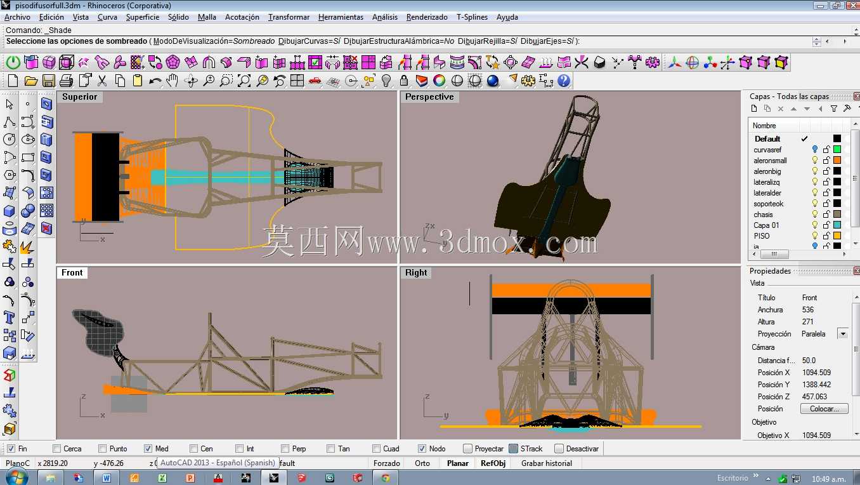Lock the aleronsmall layer
The height and width of the screenshot is (485, 860).
tap(826, 161)
